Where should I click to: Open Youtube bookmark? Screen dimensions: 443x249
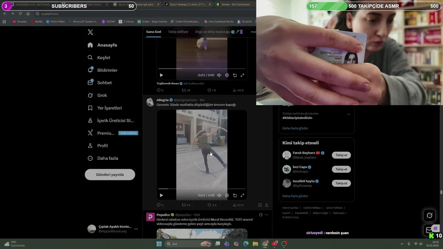point(20,21)
